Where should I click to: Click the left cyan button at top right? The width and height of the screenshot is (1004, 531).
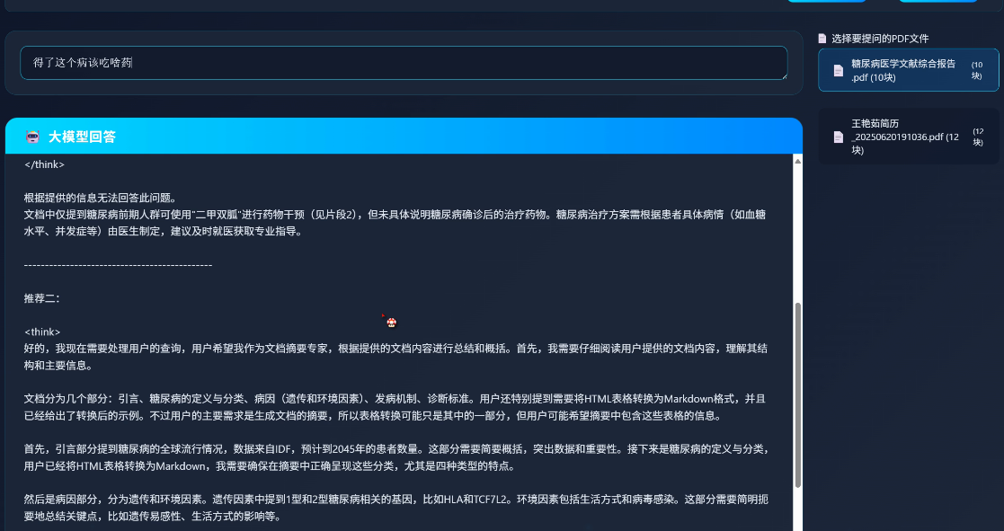coord(826,1)
